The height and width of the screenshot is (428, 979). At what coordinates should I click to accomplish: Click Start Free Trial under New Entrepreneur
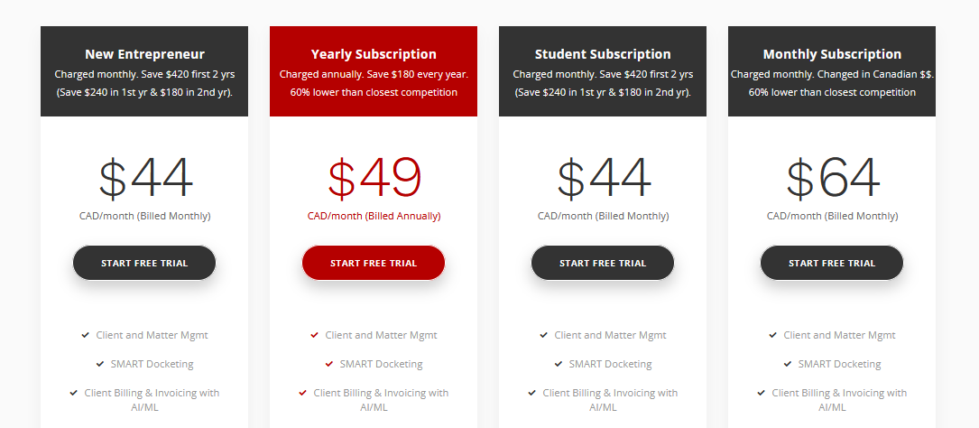coord(144,263)
